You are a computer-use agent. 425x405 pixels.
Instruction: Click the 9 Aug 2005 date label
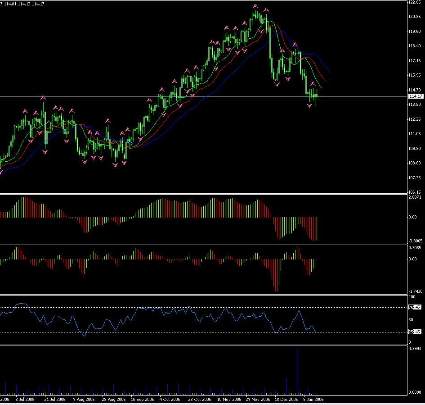pyautogui.click(x=84, y=400)
